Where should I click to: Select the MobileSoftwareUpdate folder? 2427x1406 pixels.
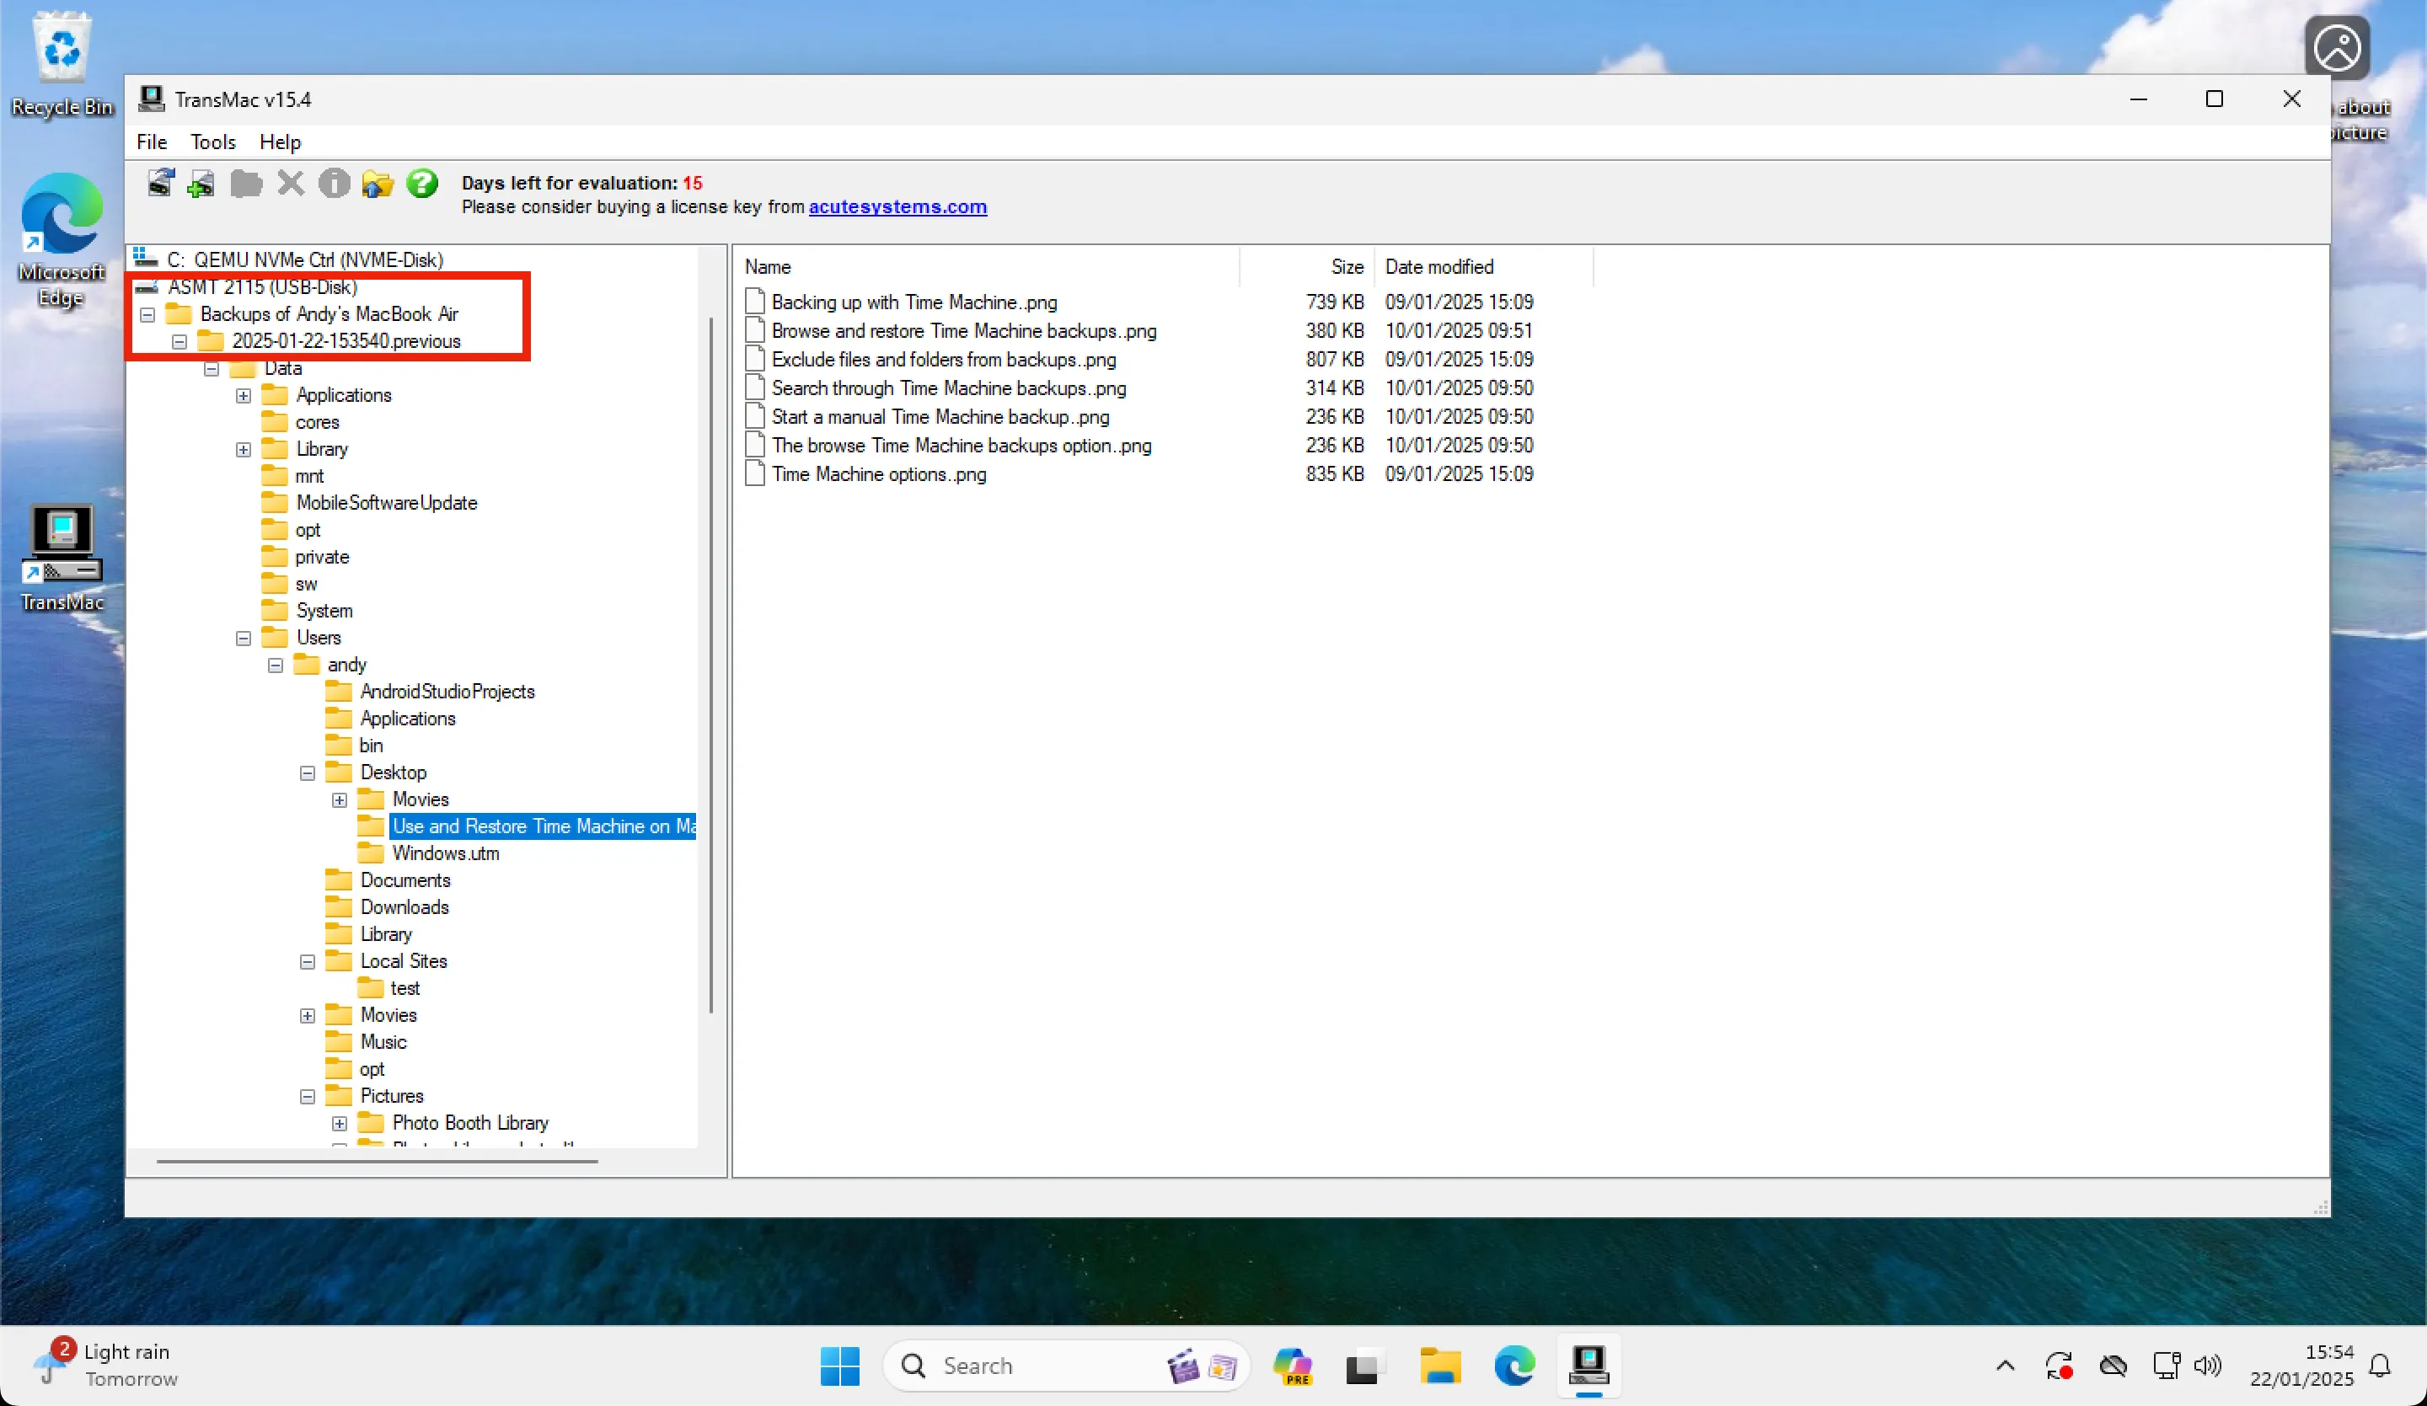386,503
